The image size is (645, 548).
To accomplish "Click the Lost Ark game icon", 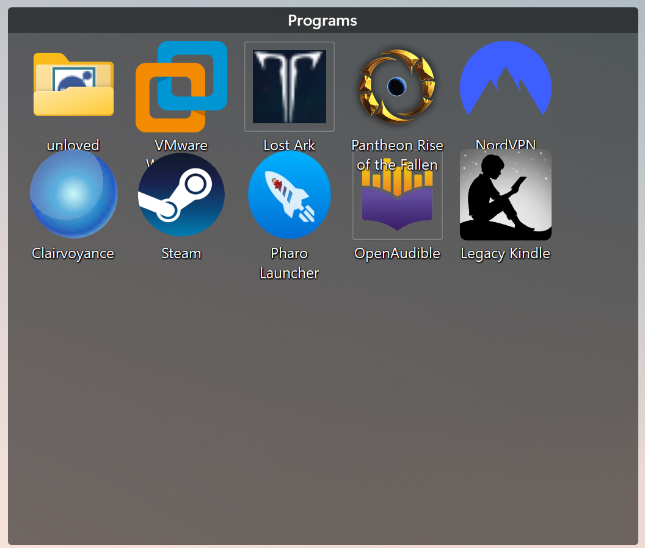I will (x=290, y=87).
